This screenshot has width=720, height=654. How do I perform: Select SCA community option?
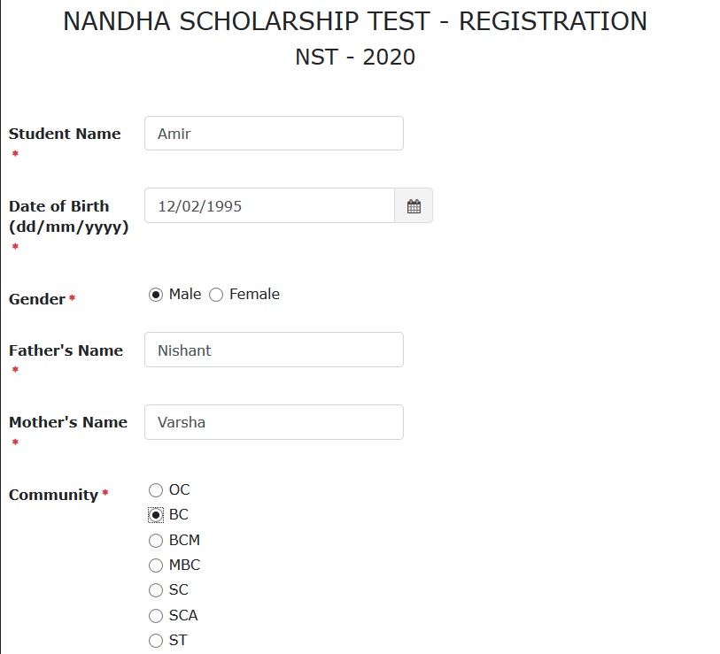[156, 616]
